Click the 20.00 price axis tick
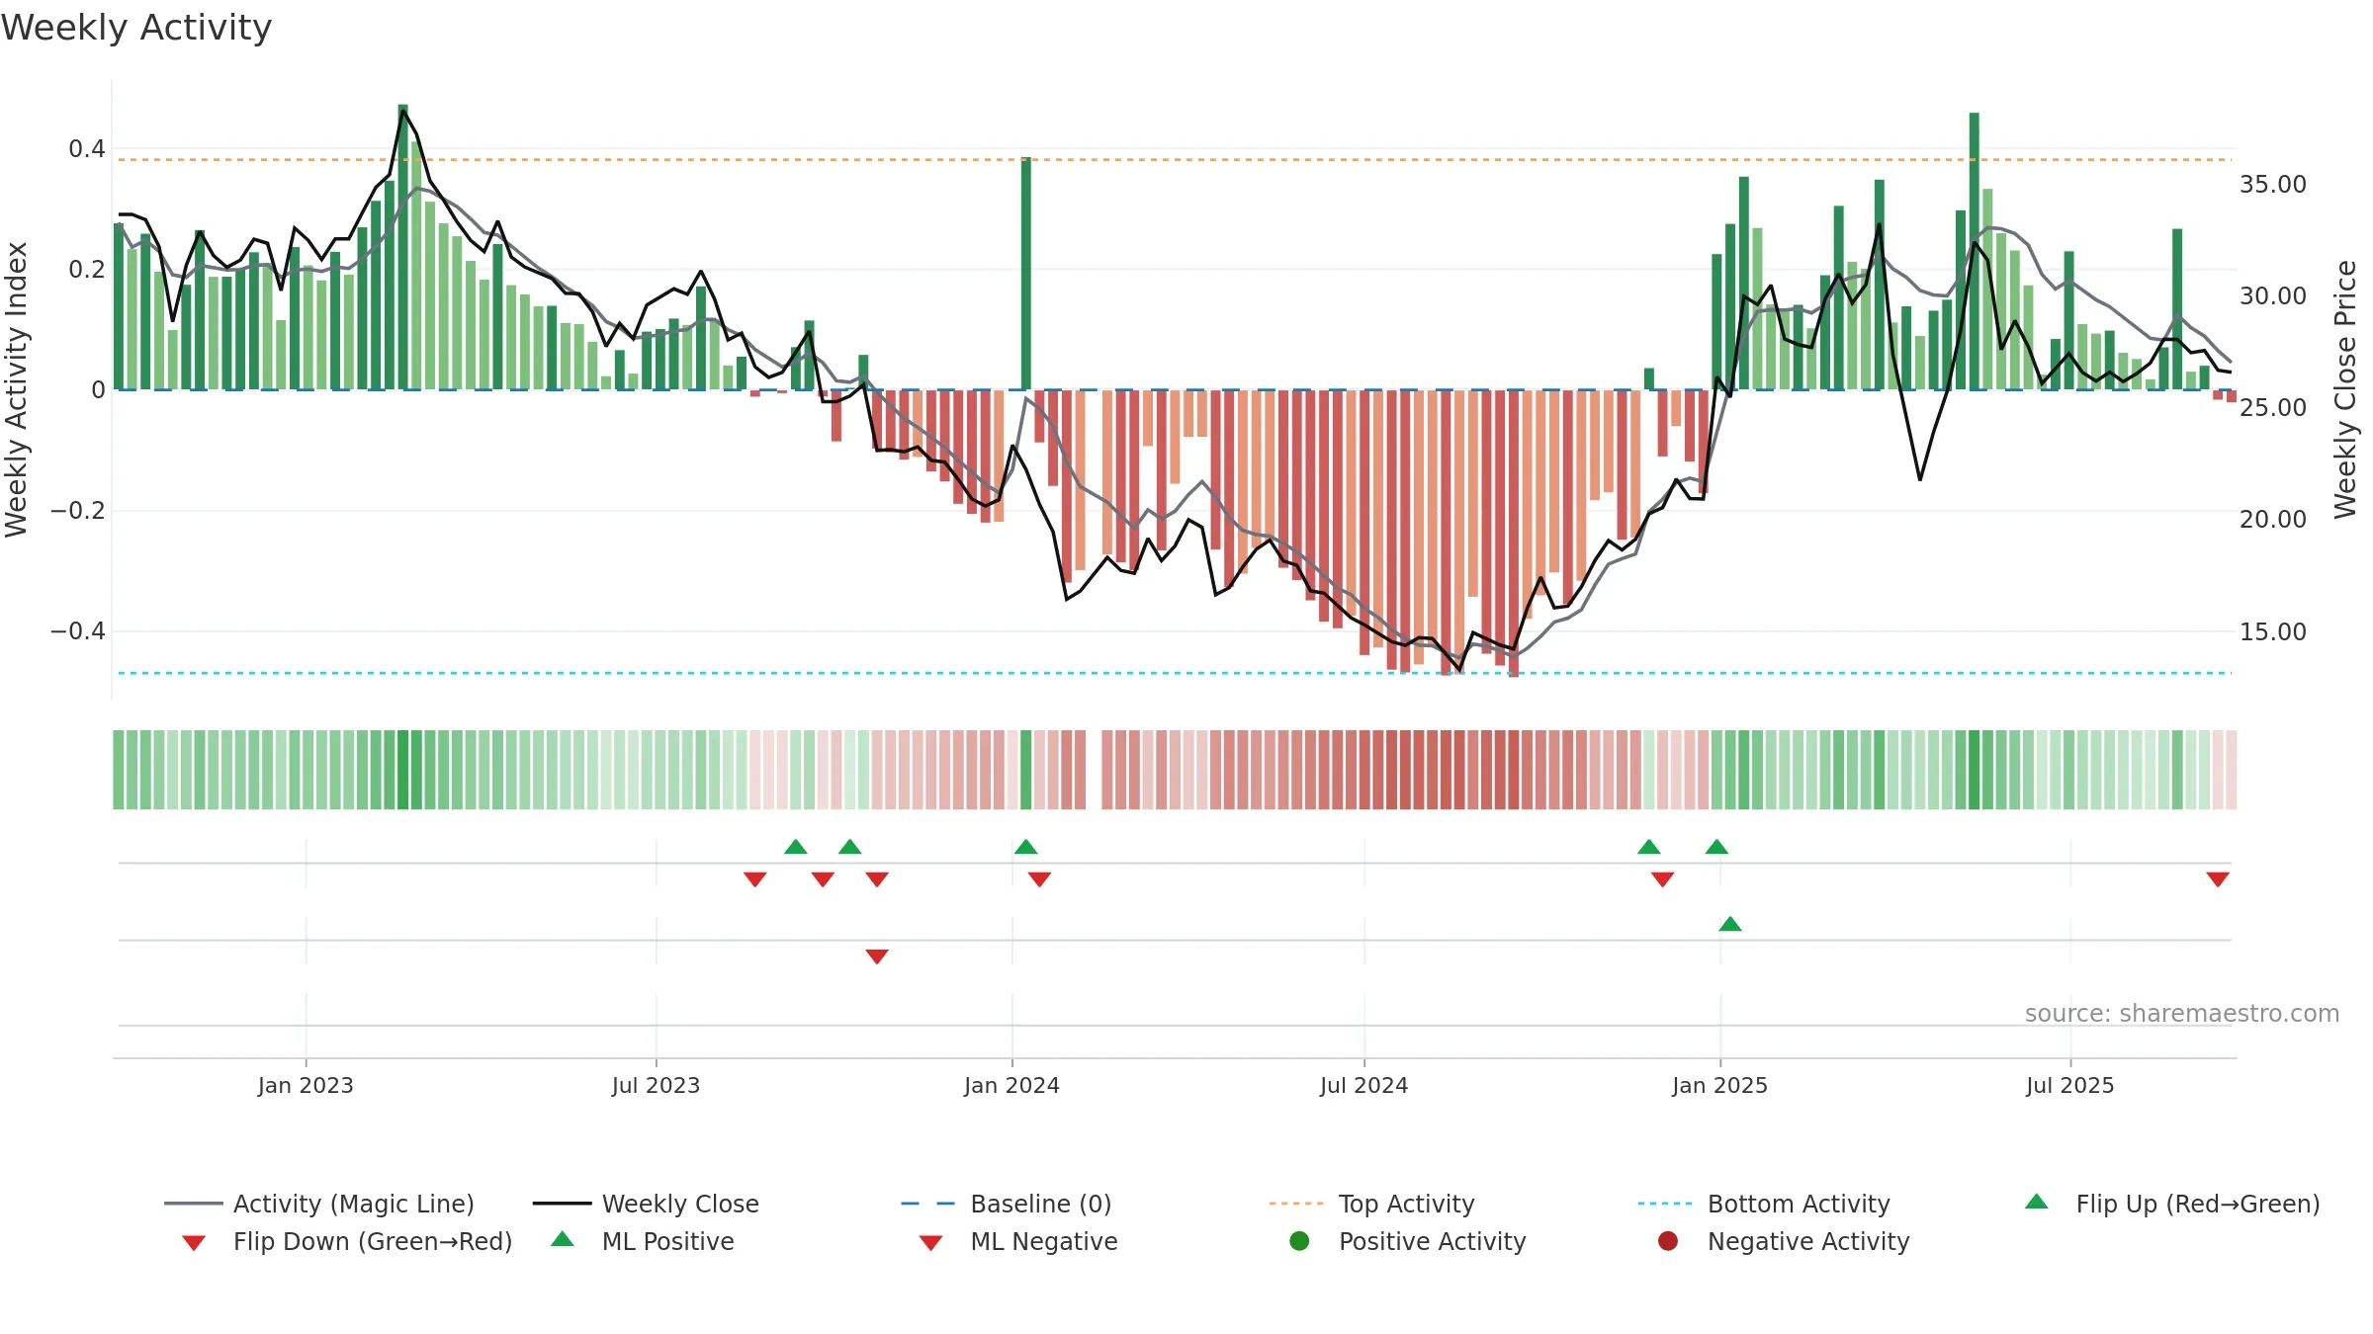The image size is (2373, 1334). [2273, 520]
